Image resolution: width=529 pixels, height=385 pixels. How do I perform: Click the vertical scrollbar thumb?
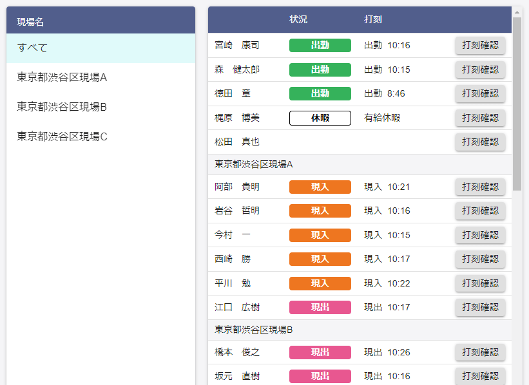[x=517, y=104]
